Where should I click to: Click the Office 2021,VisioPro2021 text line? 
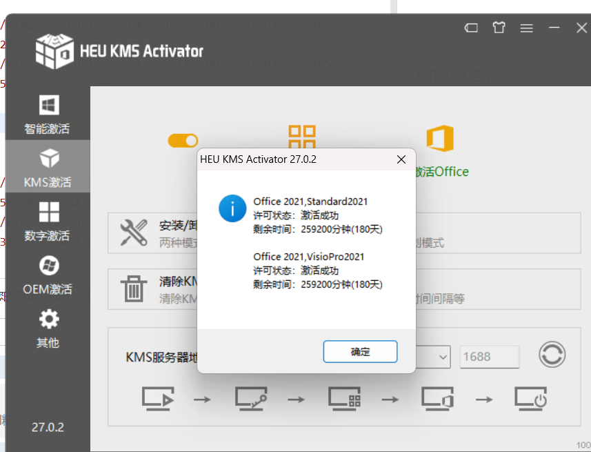(x=309, y=257)
